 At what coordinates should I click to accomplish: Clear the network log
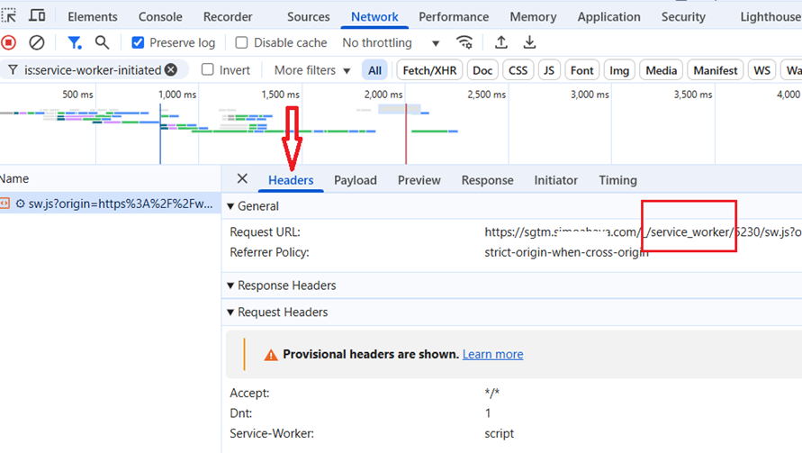(x=36, y=42)
